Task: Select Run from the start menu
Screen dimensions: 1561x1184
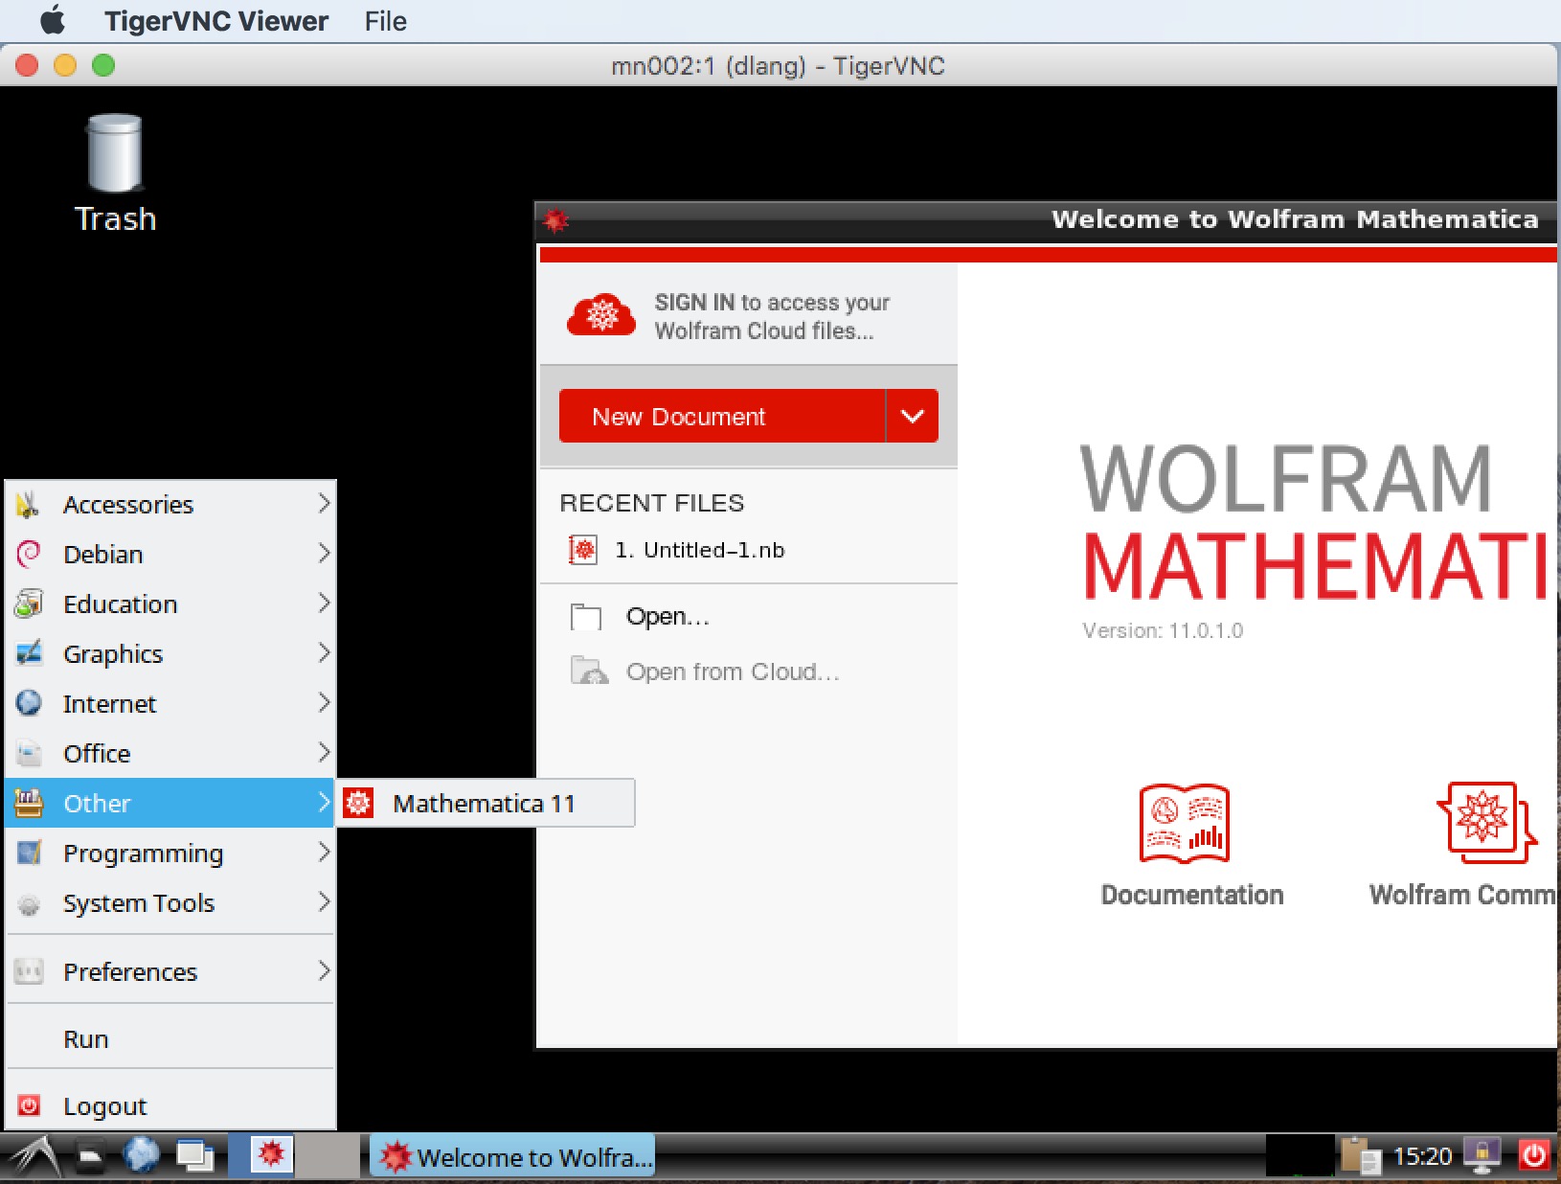Action: tap(170, 1038)
